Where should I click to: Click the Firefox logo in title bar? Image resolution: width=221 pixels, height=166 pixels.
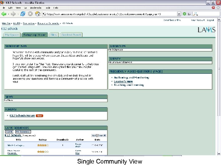pyautogui.click(x=2, y=2)
